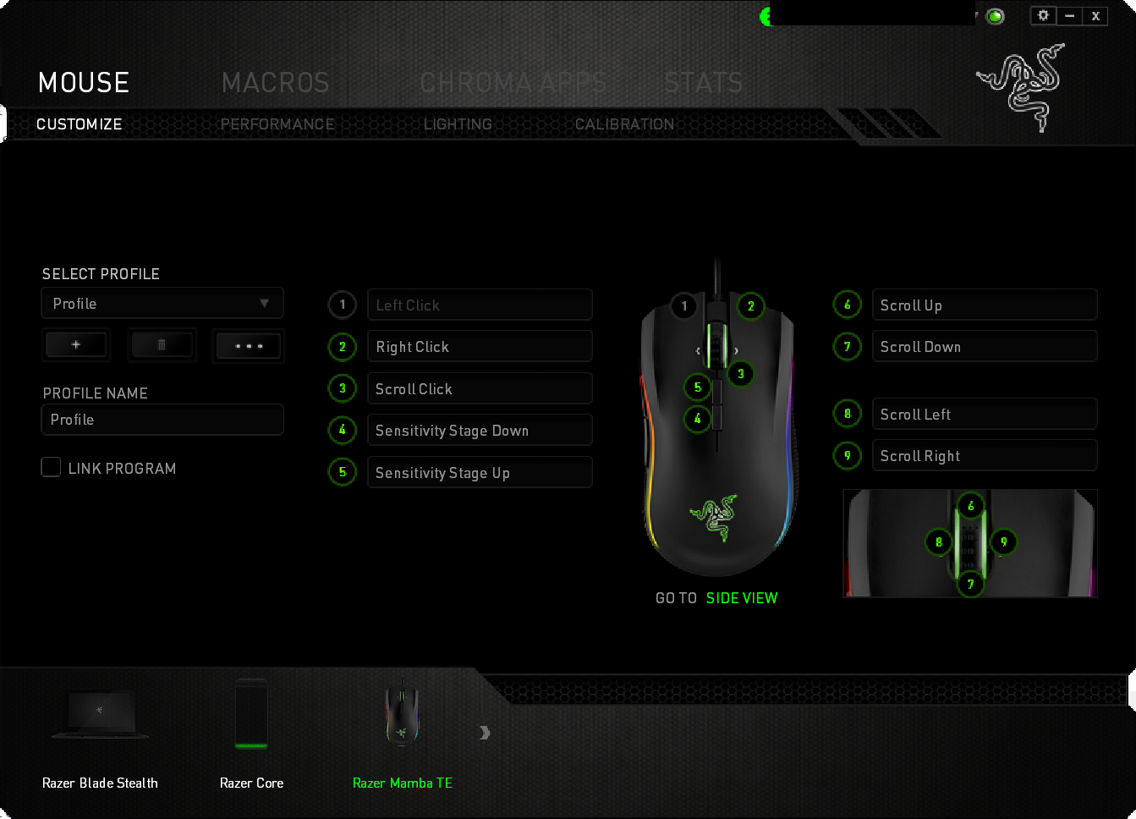Open the Scroll Click assignment field

tap(480, 388)
